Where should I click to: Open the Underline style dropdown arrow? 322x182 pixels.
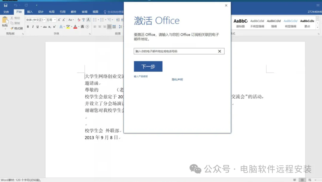[x=41, y=26]
